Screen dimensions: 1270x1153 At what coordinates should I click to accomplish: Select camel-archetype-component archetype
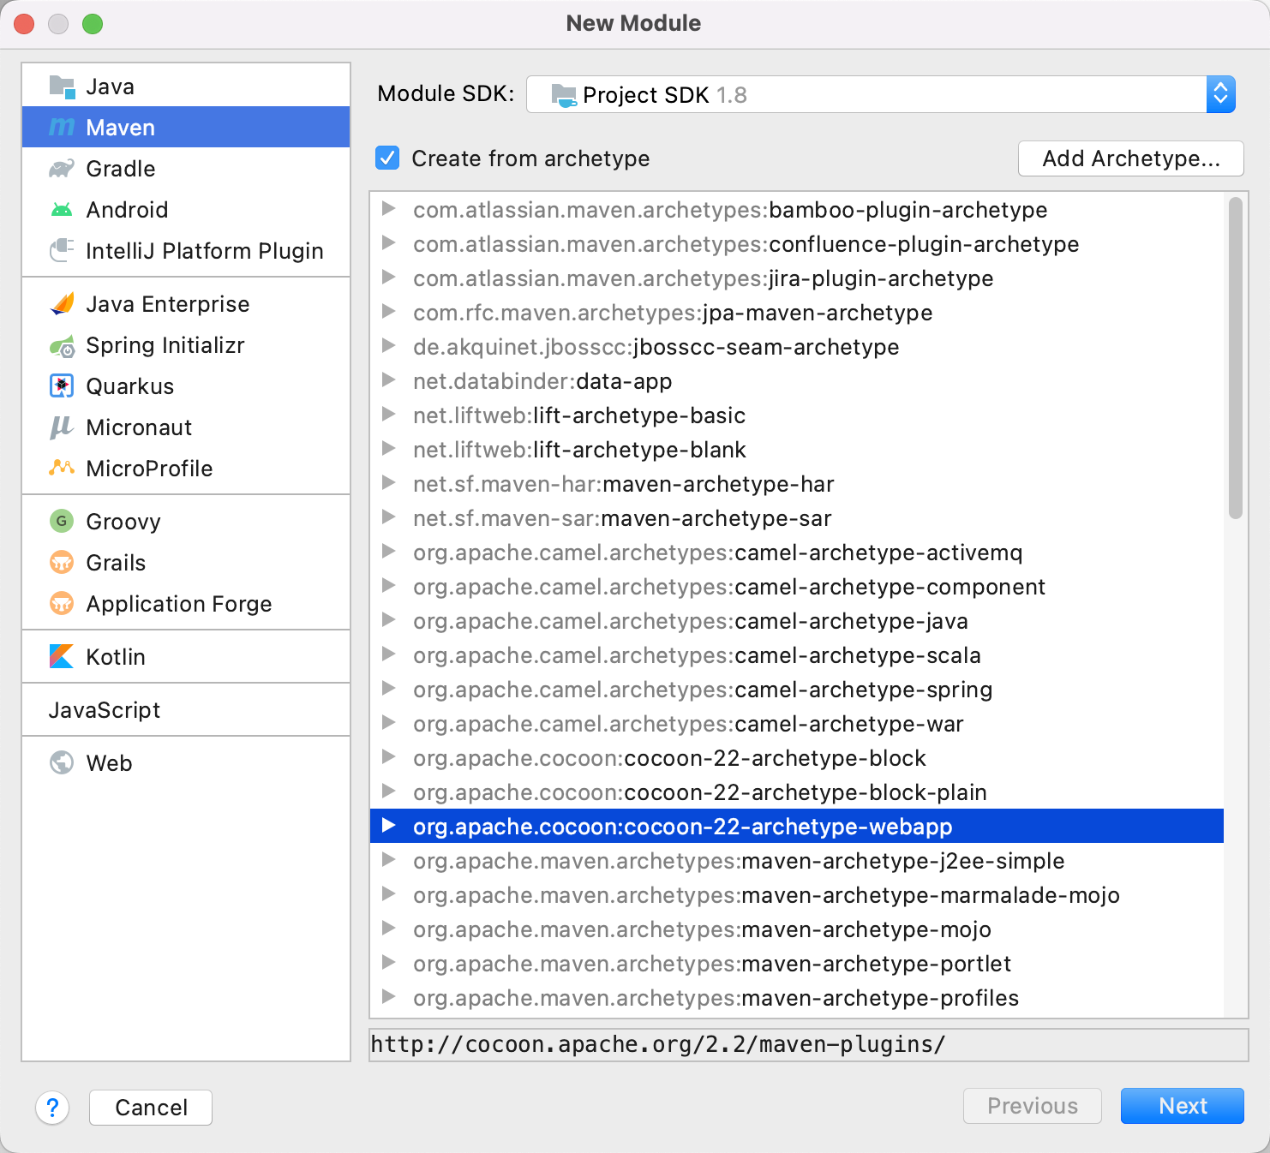point(797,587)
